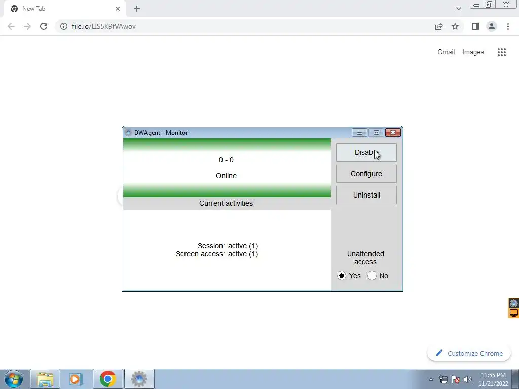Click the 0 - 0 status text
Image resolution: width=519 pixels, height=389 pixels.
tap(226, 160)
